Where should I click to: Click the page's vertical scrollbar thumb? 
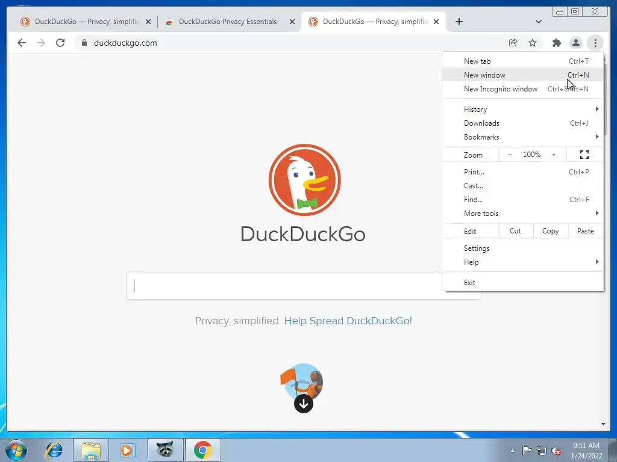[606, 100]
